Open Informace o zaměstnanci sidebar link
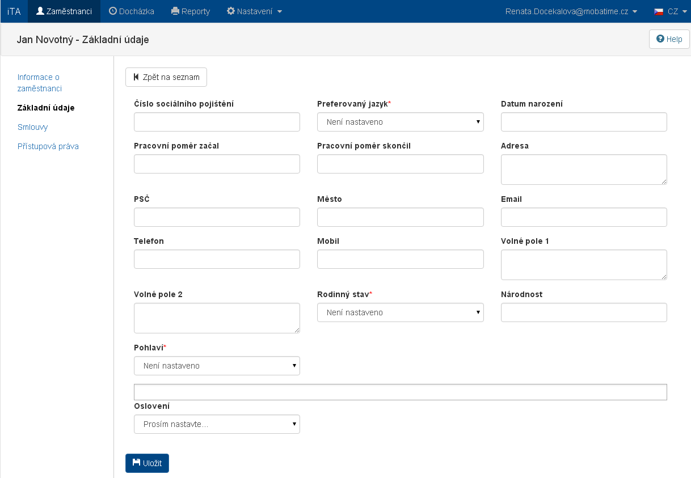 point(39,83)
